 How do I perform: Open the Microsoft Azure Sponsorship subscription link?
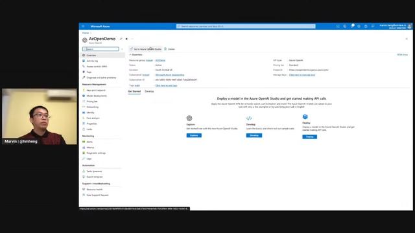170,75
